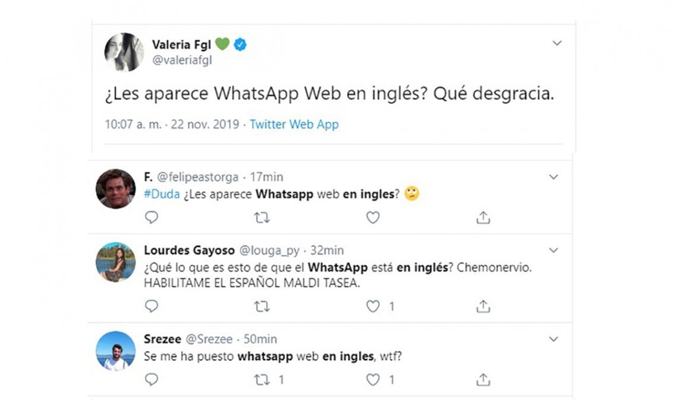Retweet Srezee's whatsapp web tweet
Image resolution: width=675 pixels, height=400 pixels.
pyautogui.click(x=262, y=379)
